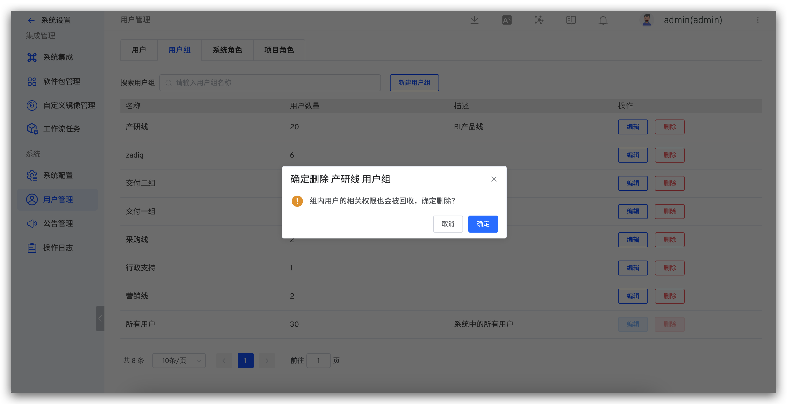Click the back arrow next to 系统设置
The height and width of the screenshot is (404, 787).
coord(31,20)
